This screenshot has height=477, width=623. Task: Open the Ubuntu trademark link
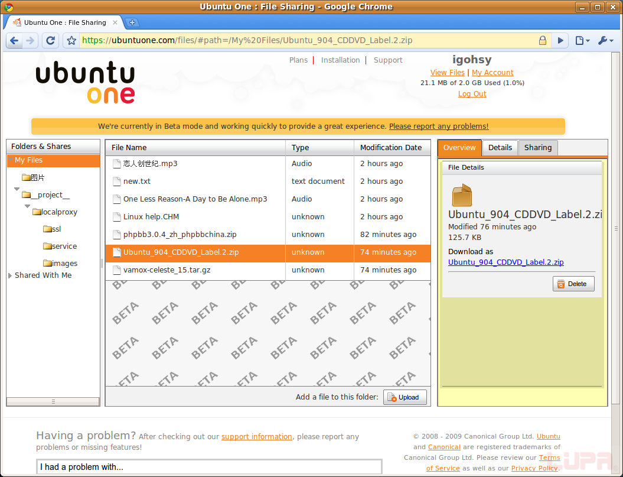pos(549,436)
